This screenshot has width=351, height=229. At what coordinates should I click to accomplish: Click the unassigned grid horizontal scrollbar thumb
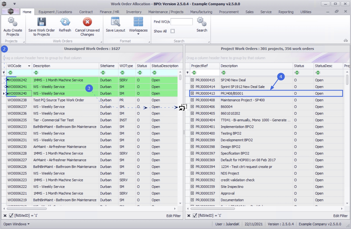pos(27,209)
